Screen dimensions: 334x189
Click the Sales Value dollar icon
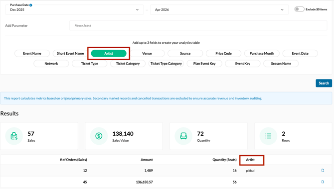tap(99, 136)
